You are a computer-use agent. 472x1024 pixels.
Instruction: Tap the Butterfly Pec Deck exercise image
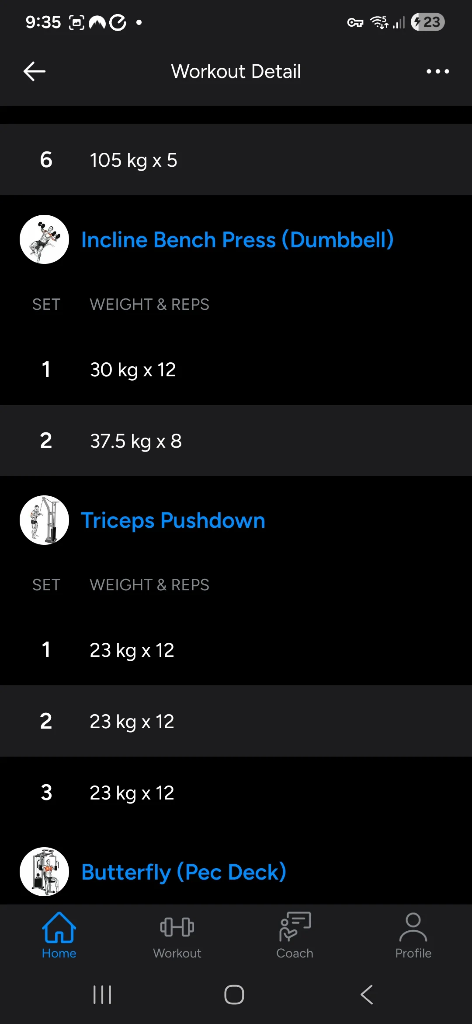tap(44, 872)
